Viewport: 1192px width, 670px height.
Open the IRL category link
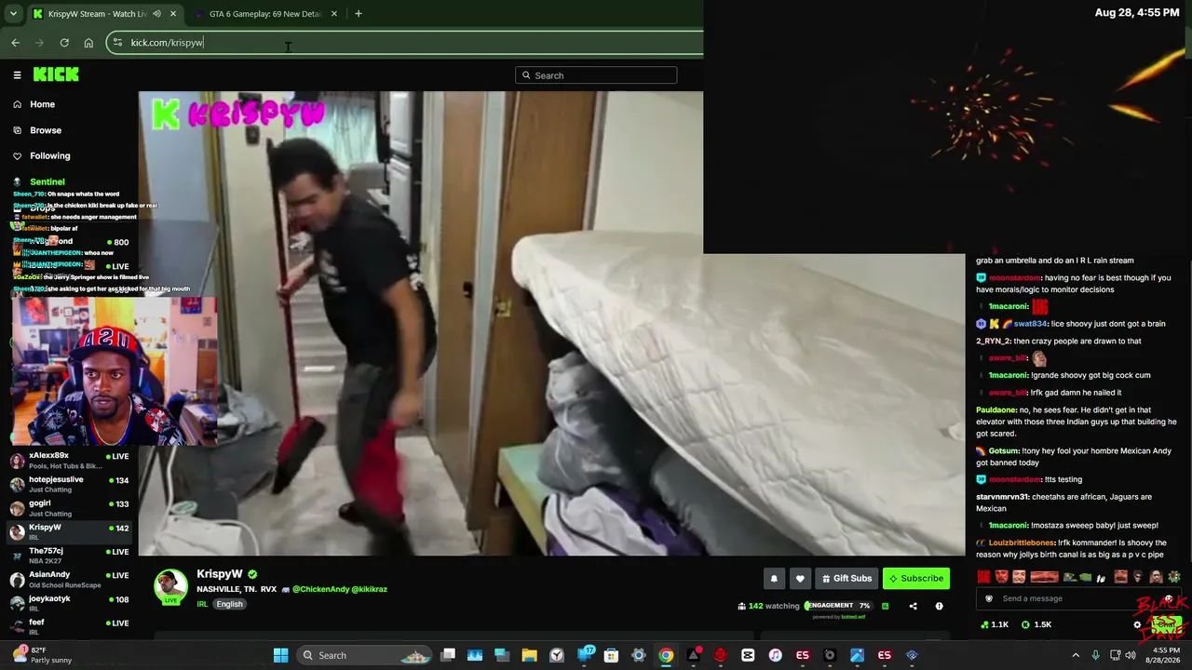pyautogui.click(x=202, y=604)
